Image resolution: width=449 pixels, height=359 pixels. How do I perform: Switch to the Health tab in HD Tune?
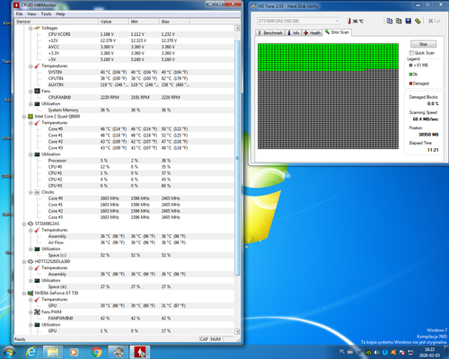[x=313, y=33]
